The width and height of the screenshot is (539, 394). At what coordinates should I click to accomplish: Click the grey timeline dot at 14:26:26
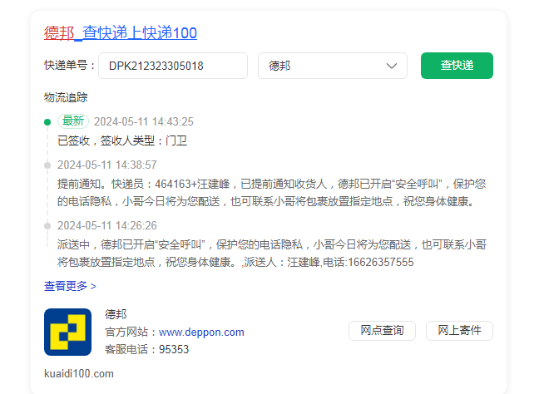point(47,226)
